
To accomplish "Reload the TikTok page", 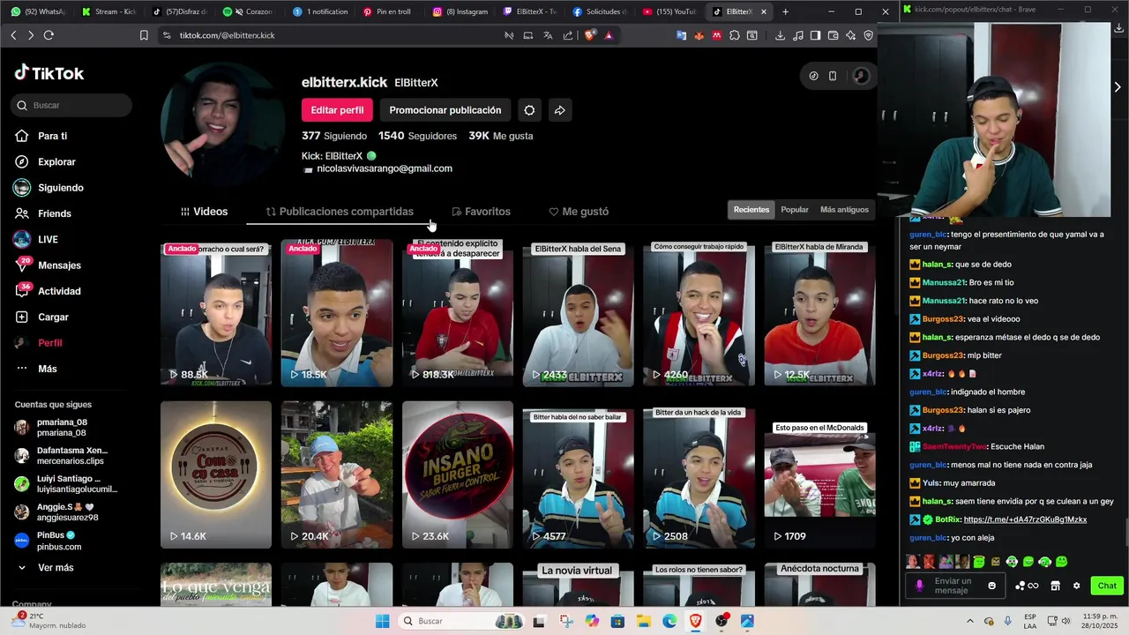I will point(49,35).
